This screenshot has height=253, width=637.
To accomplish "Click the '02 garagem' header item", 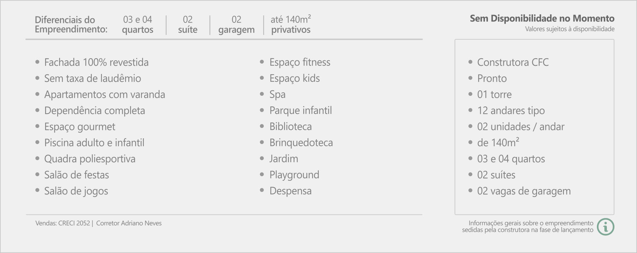I will click(237, 25).
